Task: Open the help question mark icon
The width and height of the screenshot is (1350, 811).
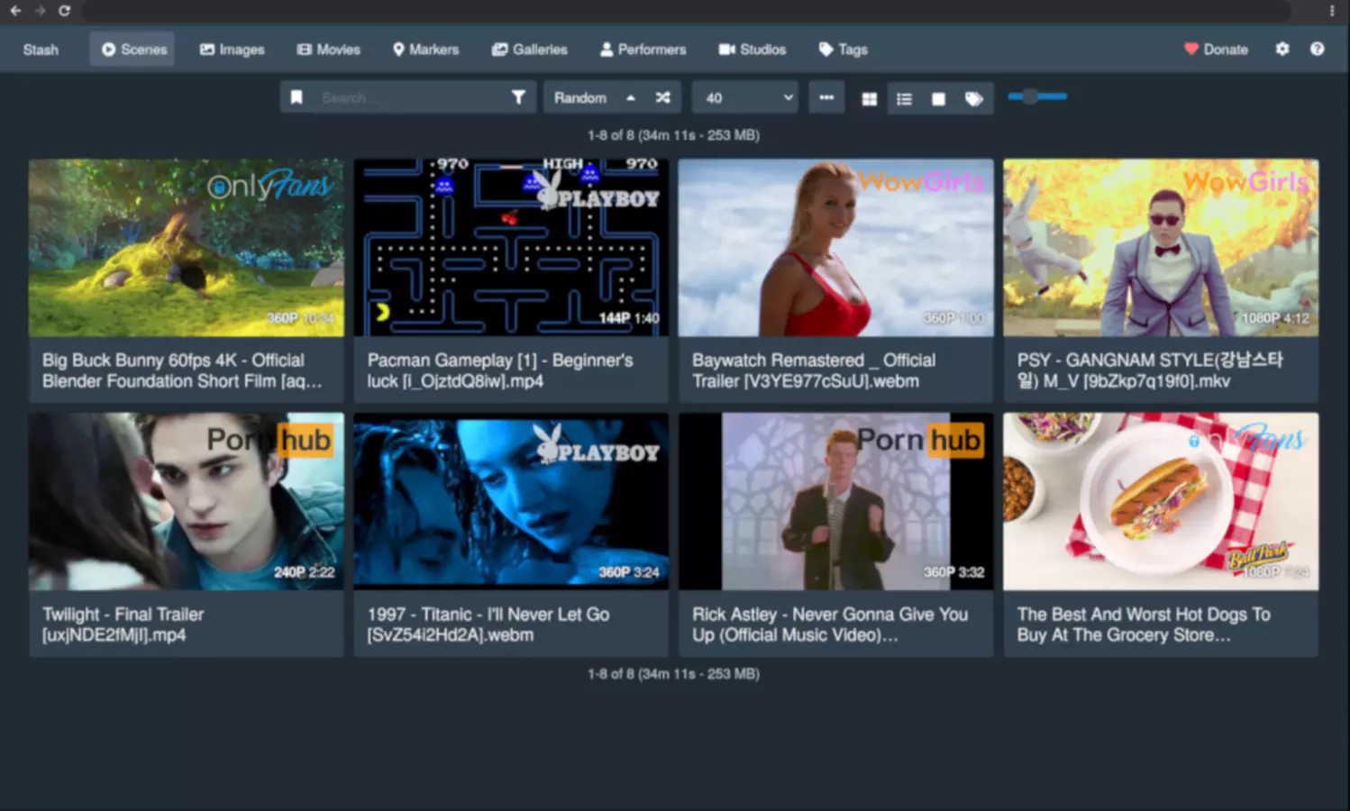Action: point(1317,50)
